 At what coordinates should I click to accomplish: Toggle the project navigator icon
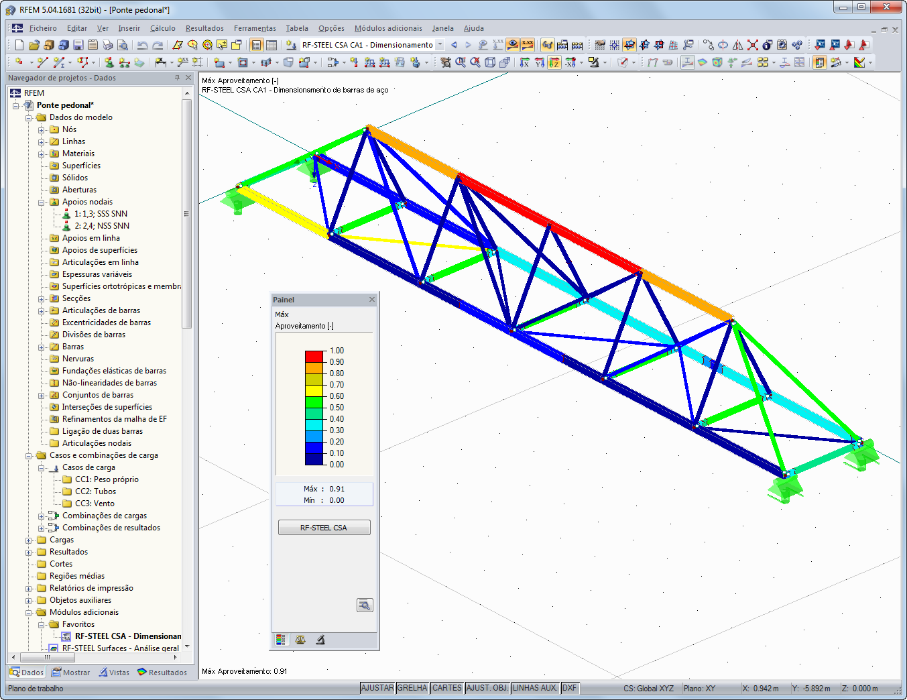(256, 45)
